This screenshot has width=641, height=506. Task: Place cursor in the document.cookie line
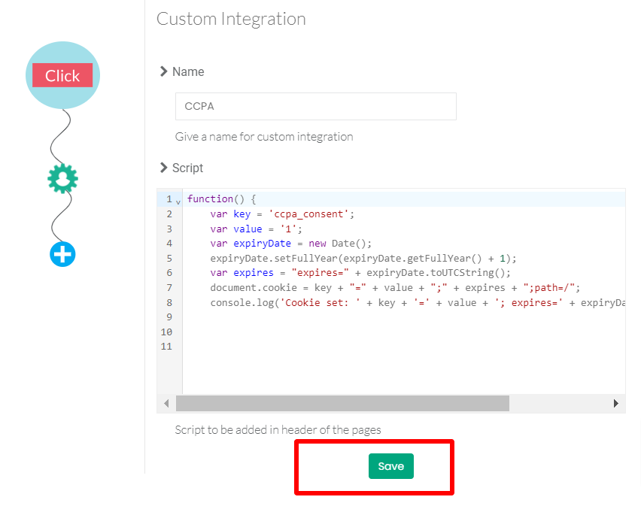tap(395, 288)
